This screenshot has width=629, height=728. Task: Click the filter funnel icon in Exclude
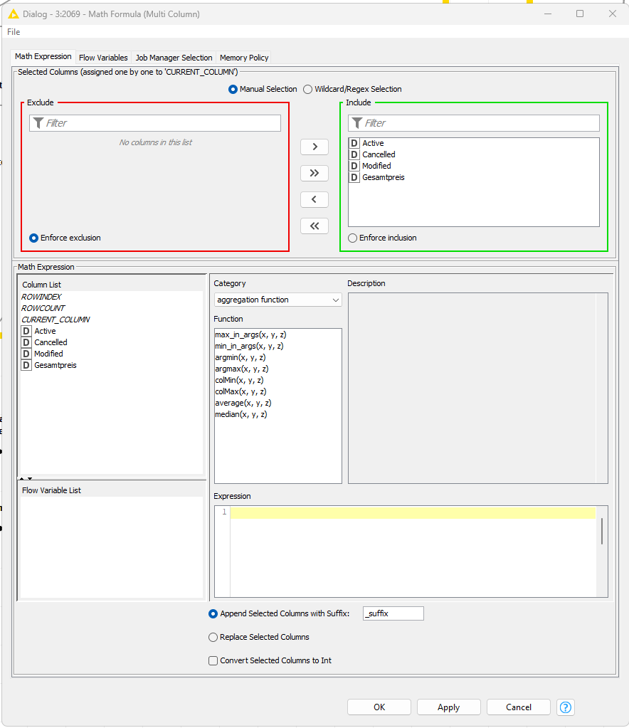[x=38, y=123]
